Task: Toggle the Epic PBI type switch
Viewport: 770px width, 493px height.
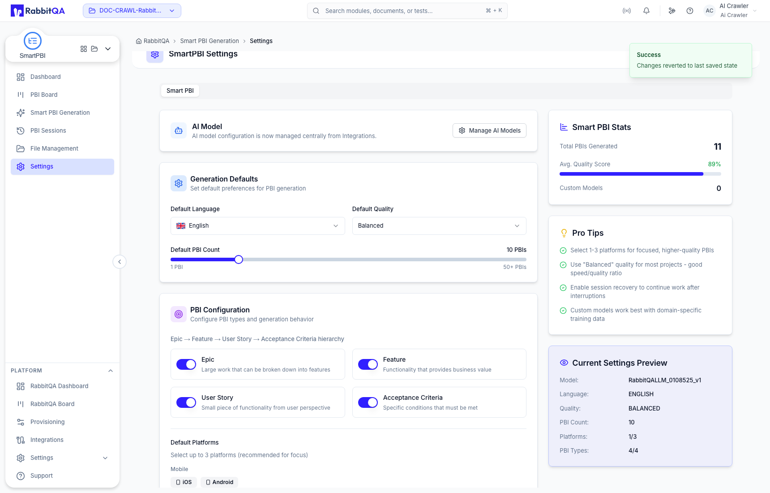Action: [x=186, y=364]
